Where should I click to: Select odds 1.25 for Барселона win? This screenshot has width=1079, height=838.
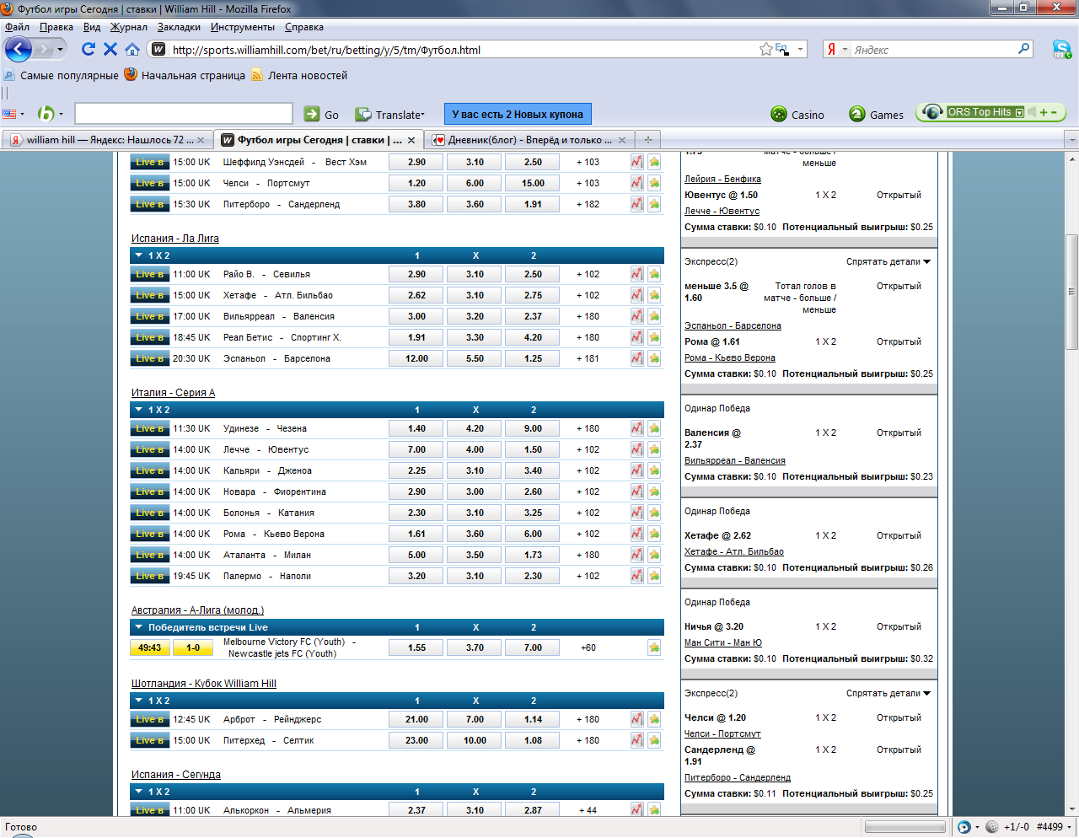coord(533,358)
